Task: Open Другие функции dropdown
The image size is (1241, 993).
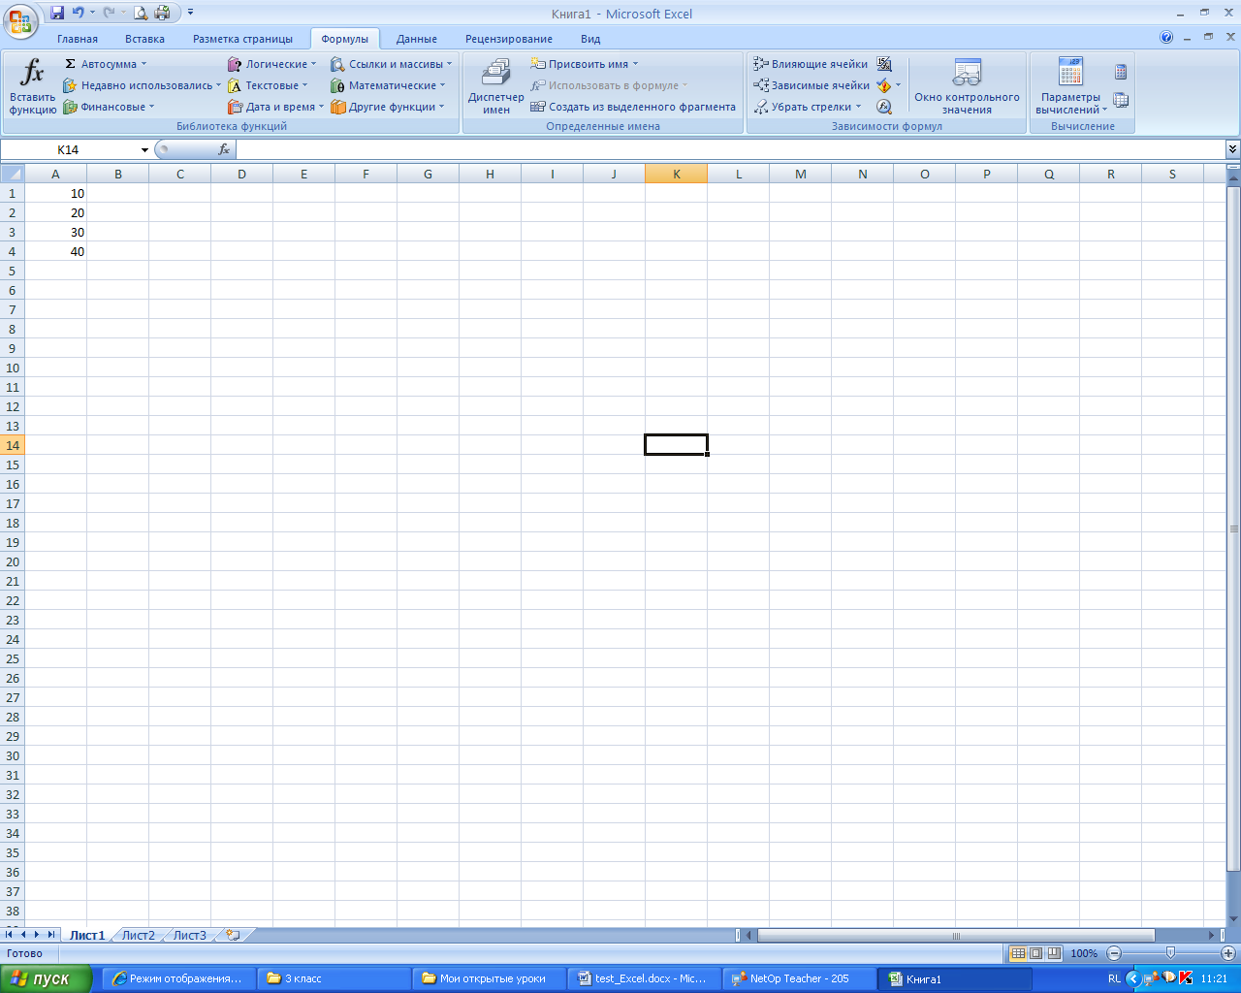Action: [x=388, y=107]
